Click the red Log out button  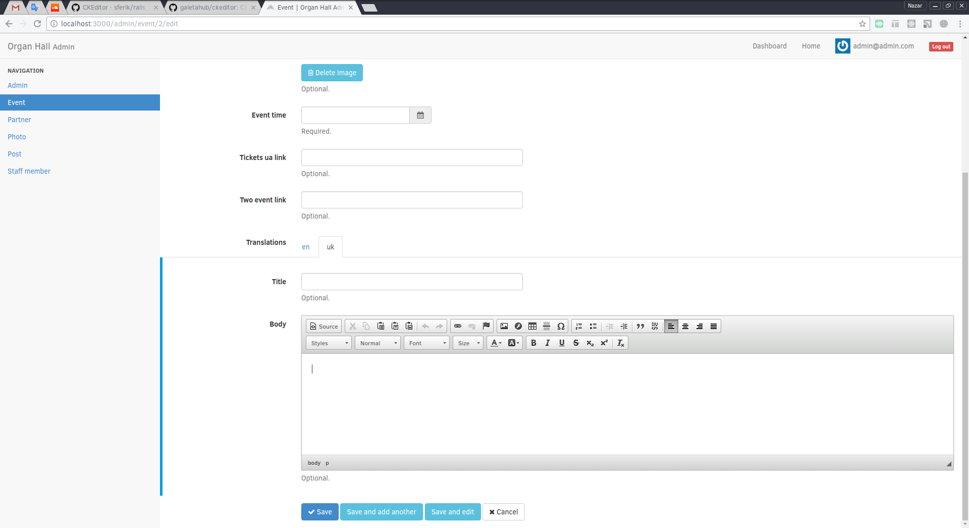[x=941, y=46]
